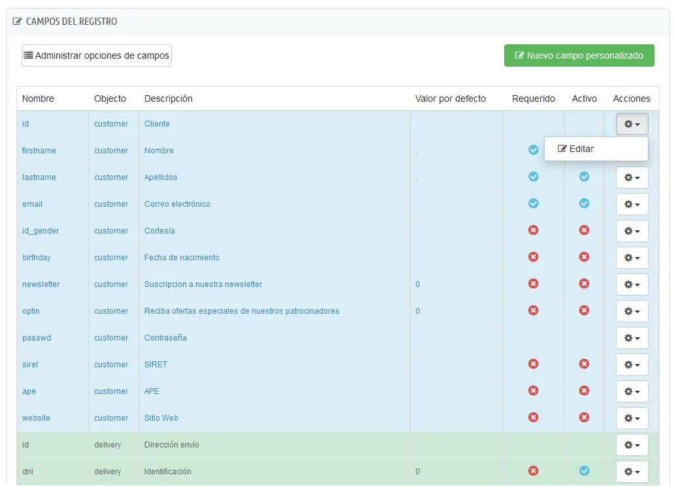
Task: Click the red active icon for website
Action: [585, 418]
